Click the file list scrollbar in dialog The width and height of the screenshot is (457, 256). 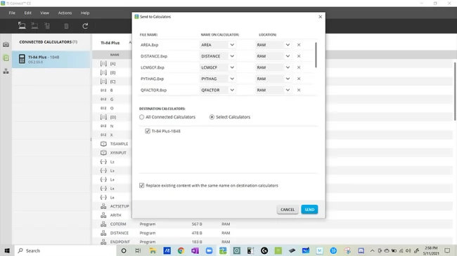click(x=316, y=55)
